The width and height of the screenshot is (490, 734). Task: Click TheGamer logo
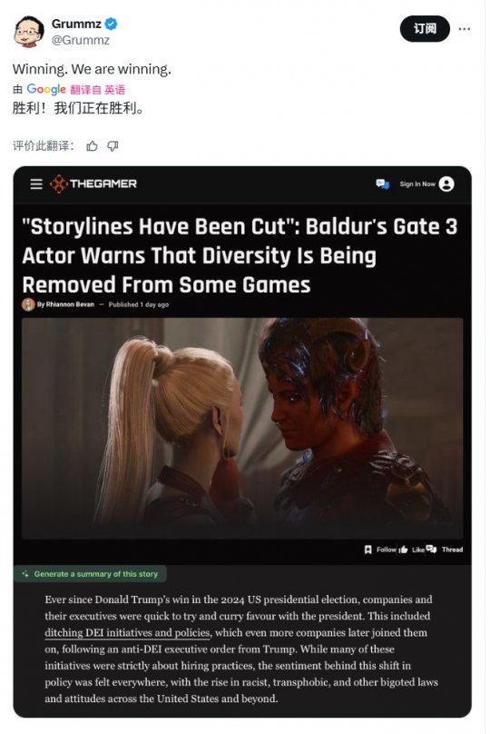[x=93, y=184]
